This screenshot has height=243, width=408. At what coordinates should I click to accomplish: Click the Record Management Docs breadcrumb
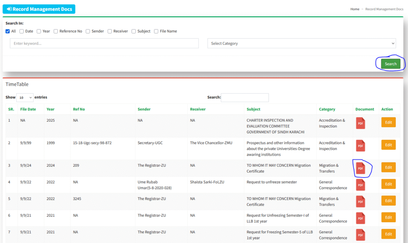[384, 9]
